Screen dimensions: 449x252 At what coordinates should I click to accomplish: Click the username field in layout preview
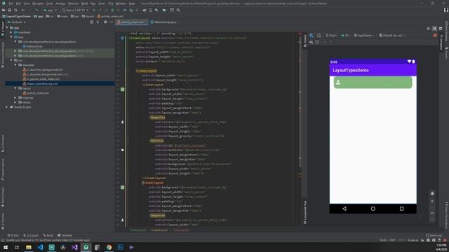(373, 83)
